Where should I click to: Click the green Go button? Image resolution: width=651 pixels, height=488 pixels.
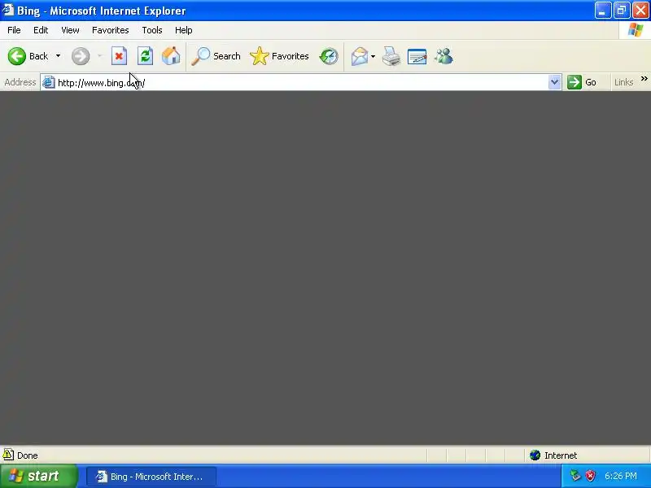582,82
